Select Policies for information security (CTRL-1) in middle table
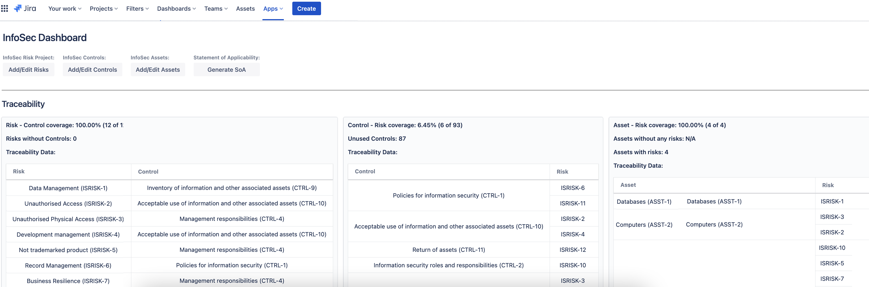This screenshot has width=869, height=287. click(449, 195)
